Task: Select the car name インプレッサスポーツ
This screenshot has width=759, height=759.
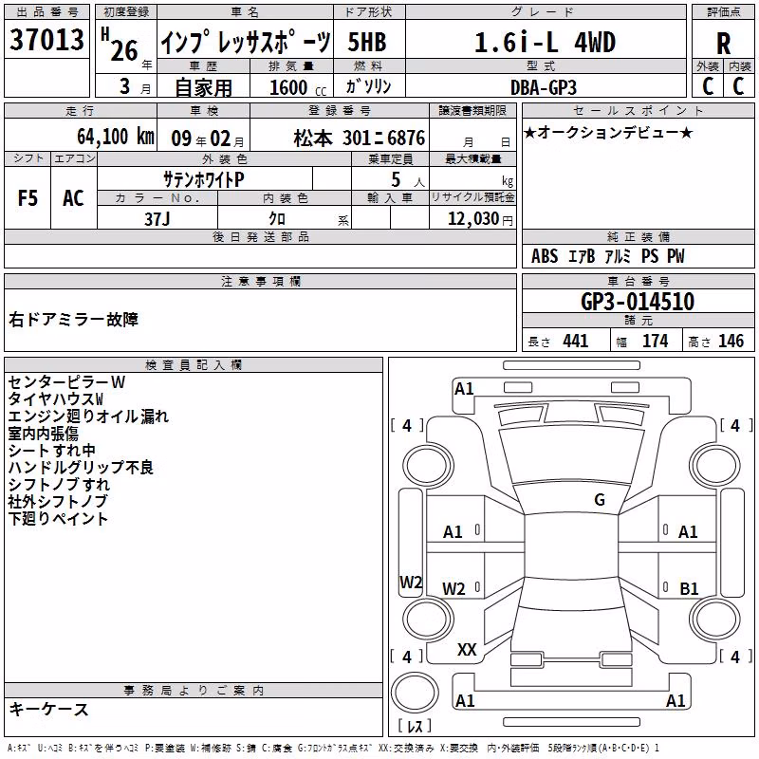Action: coord(246,42)
